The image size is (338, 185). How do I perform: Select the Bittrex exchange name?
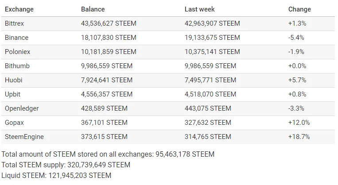coord(14,23)
